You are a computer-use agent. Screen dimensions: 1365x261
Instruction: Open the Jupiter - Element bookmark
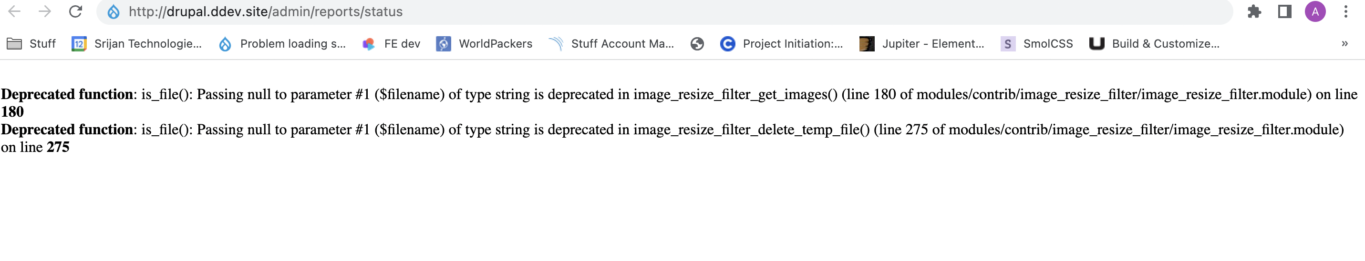(x=922, y=44)
